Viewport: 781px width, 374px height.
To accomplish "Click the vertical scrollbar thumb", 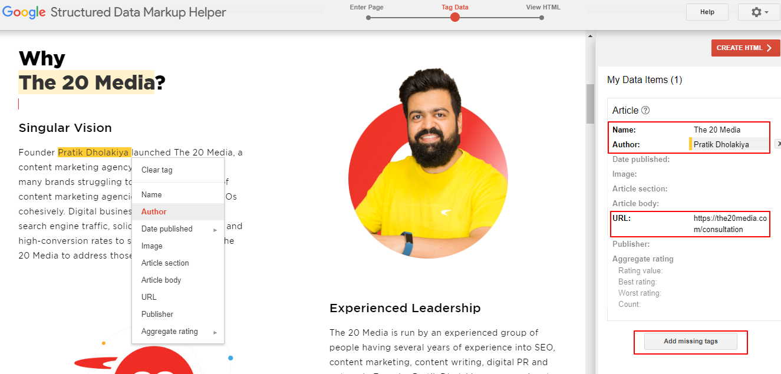I will pos(590,104).
